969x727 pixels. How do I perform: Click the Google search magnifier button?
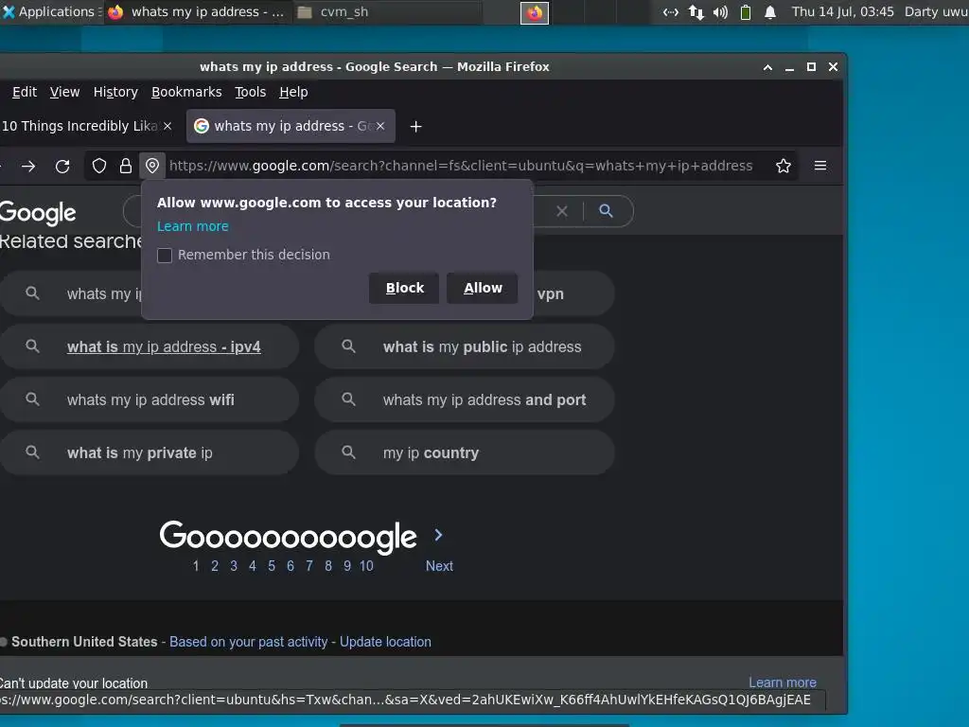606,211
